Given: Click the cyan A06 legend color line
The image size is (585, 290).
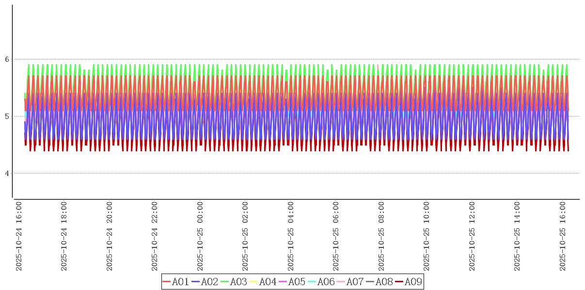Looking at the screenshot, I should pyautogui.click(x=312, y=282).
